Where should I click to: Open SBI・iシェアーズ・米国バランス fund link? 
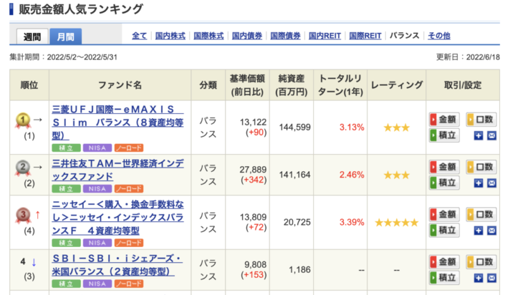point(117,265)
